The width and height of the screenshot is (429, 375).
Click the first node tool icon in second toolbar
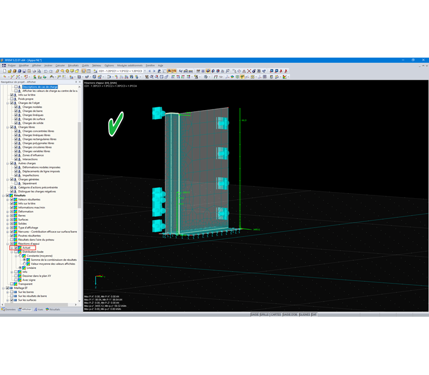point(5,77)
